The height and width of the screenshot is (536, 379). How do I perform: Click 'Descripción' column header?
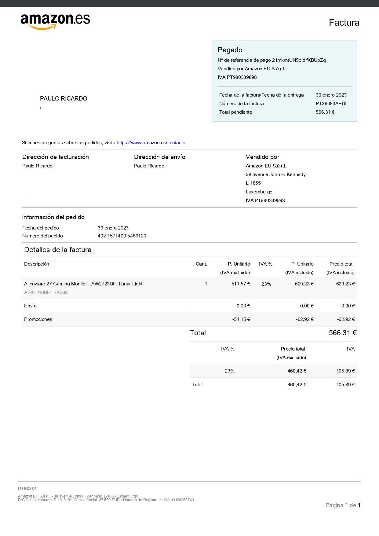click(37, 264)
